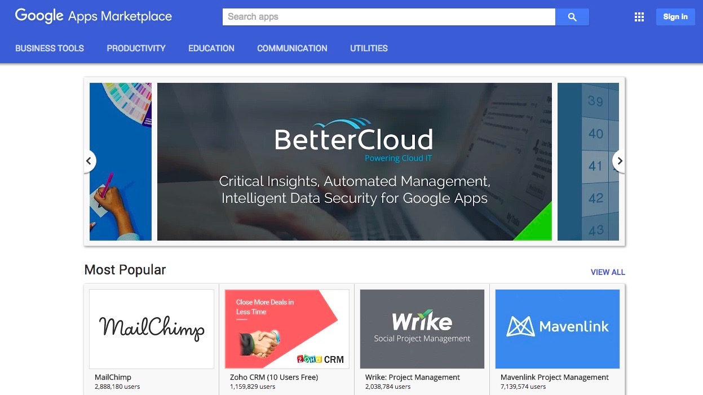The image size is (703, 395).
Task: Open the Mavenlink Project Management title link
Action: (555, 378)
